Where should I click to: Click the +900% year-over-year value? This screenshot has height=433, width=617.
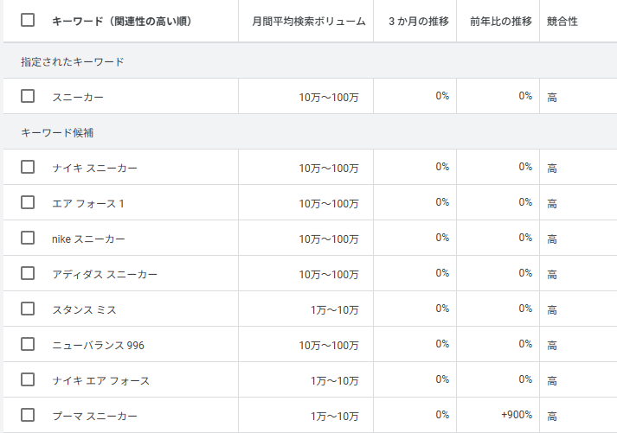point(517,415)
